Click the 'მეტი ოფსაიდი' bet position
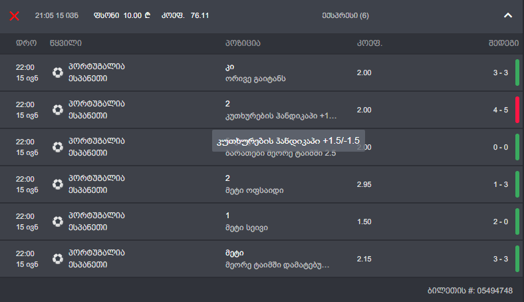The image size is (524, 302). (255, 190)
